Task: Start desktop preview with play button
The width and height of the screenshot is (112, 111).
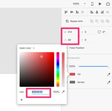Action: [100, 4]
